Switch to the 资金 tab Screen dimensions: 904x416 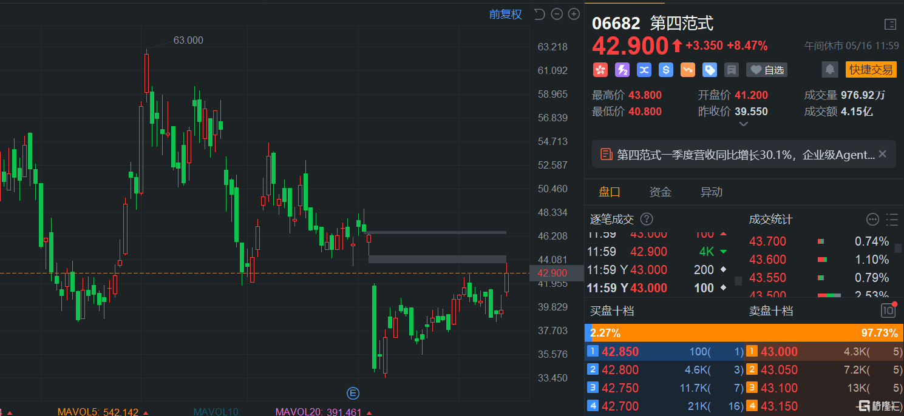click(661, 192)
